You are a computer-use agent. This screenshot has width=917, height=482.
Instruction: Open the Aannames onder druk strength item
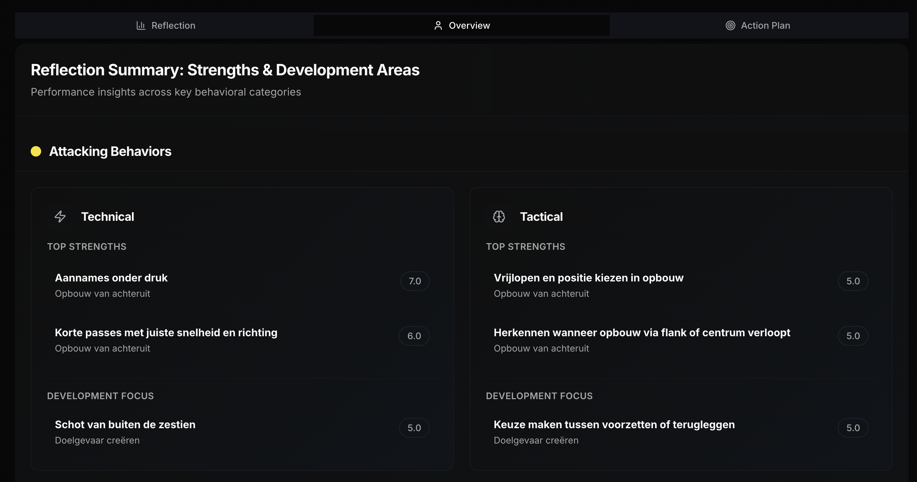coord(111,278)
